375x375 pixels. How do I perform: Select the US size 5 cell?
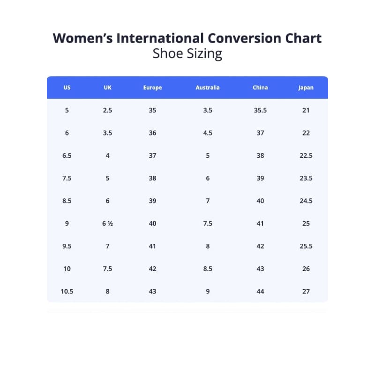(67, 111)
